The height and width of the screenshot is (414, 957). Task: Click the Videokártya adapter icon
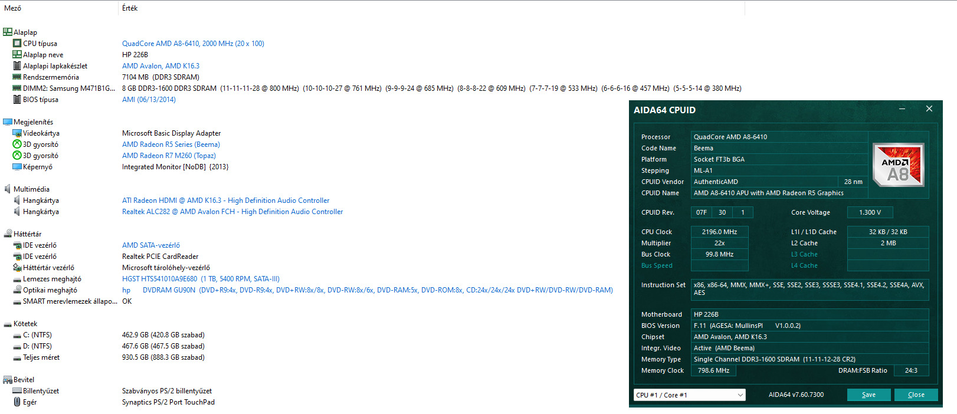pos(17,133)
